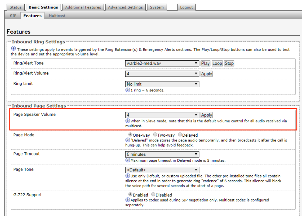Click info icon under G.722 Support options
Image resolution: width=305 pixels, height=216 pixels.
128,200
